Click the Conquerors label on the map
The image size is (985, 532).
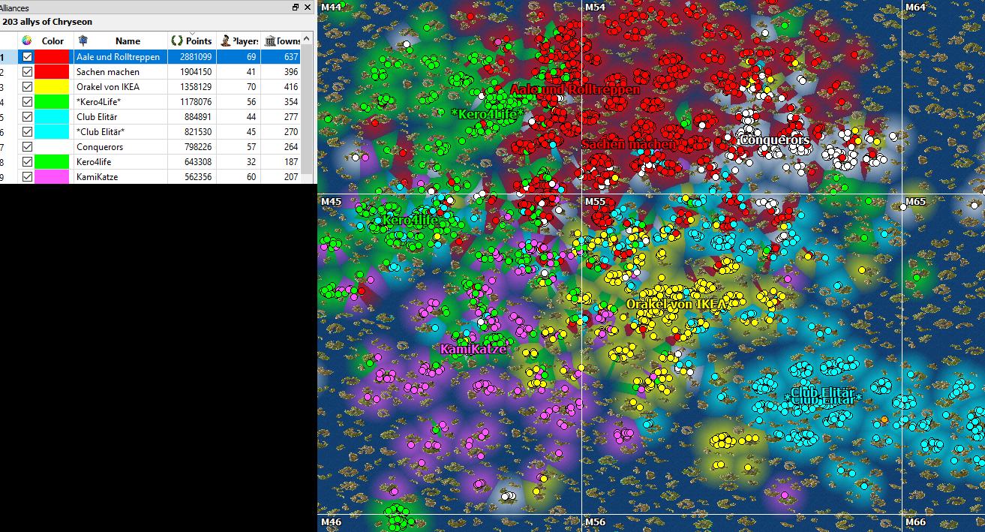(x=774, y=140)
